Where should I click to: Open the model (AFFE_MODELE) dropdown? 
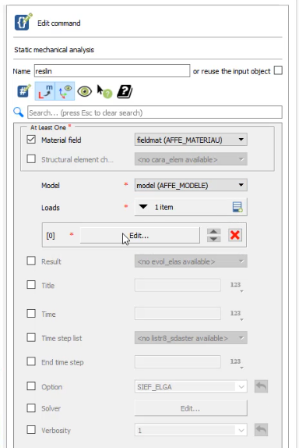pos(191,185)
